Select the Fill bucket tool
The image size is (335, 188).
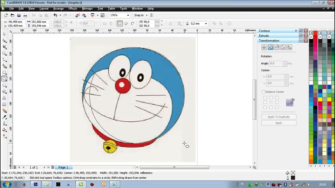(4, 130)
